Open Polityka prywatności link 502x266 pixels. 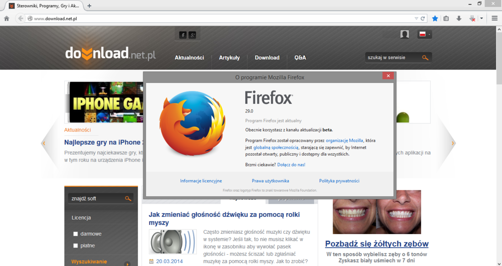339,181
